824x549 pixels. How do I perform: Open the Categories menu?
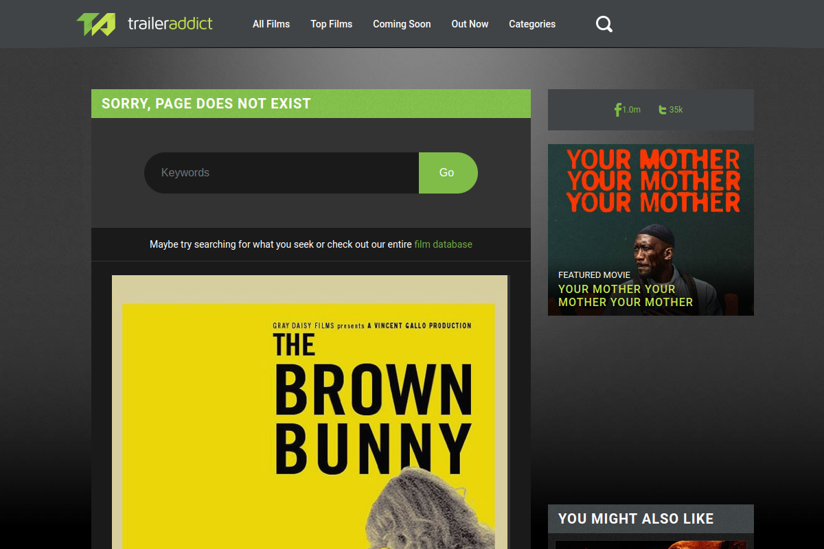(x=532, y=24)
